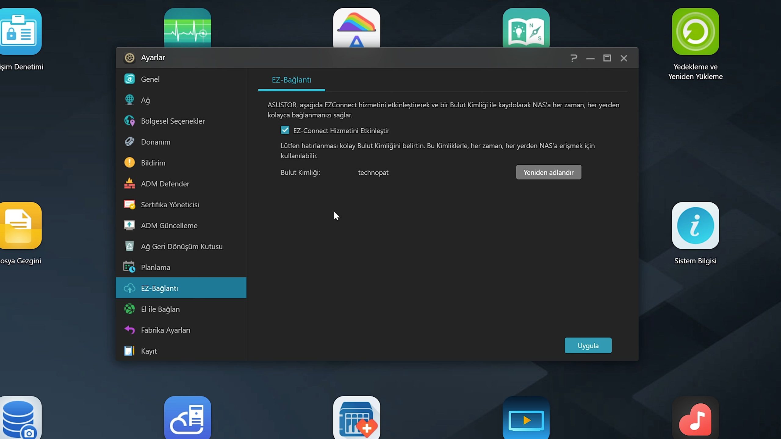Open Sertifika Yöneticisi section
This screenshot has width=781, height=439.
(x=170, y=205)
